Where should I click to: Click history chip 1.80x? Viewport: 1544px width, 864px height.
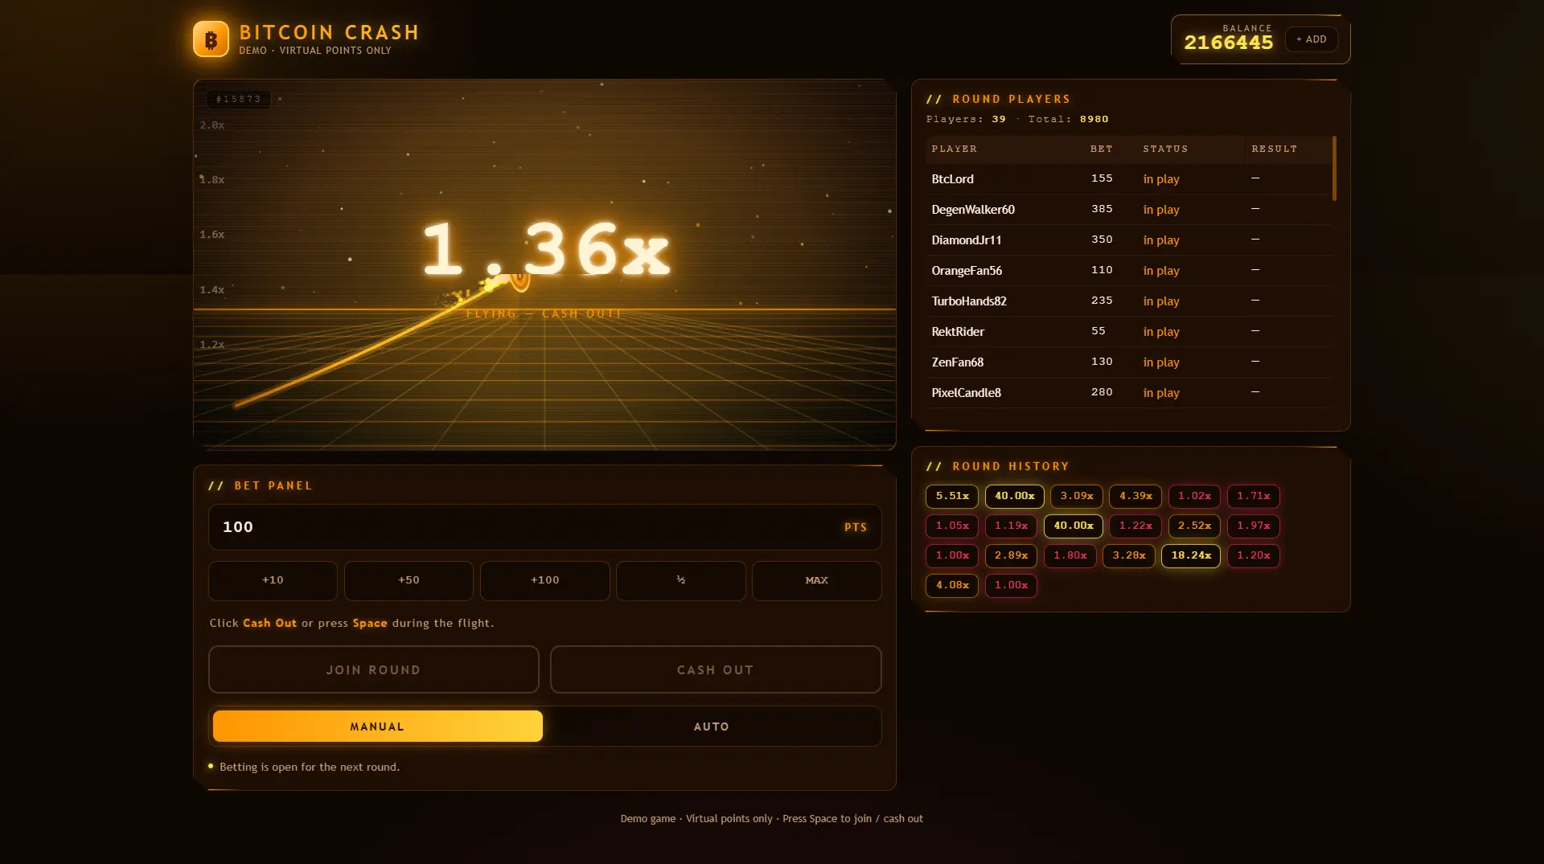(x=1070, y=556)
